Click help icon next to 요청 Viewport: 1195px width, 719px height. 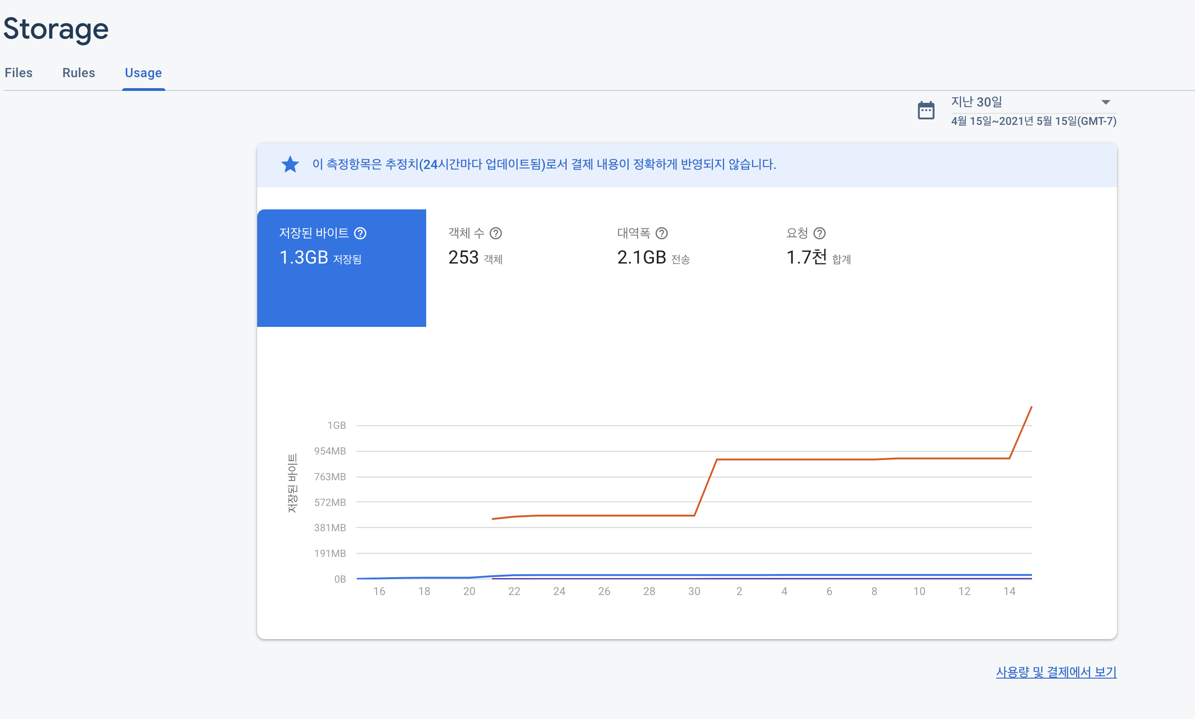pos(819,233)
